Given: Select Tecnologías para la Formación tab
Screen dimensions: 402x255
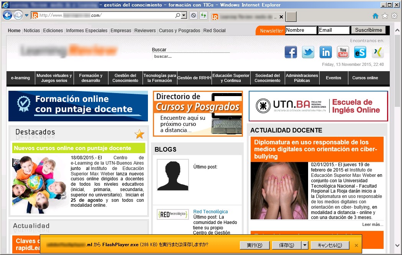Looking at the screenshot, I should tap(160, 78).
